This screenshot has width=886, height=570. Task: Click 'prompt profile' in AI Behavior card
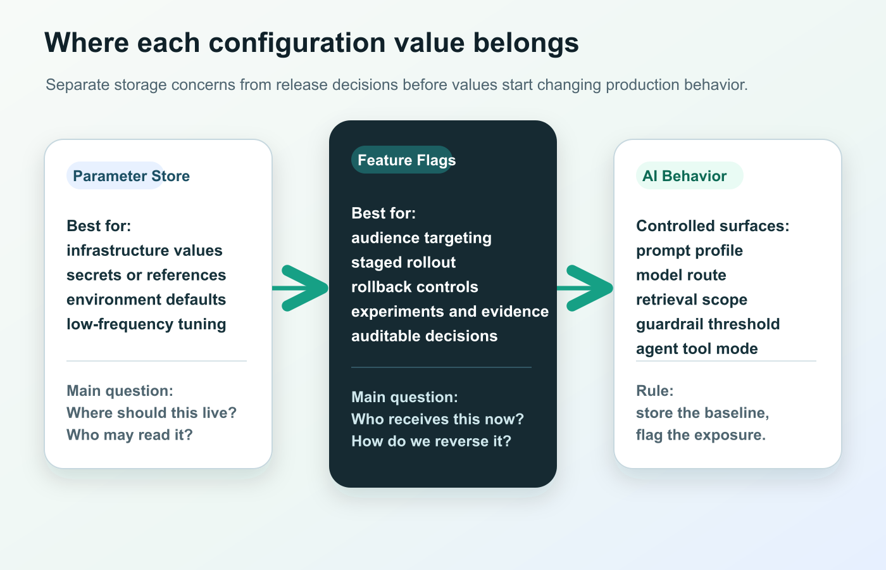(x=689, y=250)
